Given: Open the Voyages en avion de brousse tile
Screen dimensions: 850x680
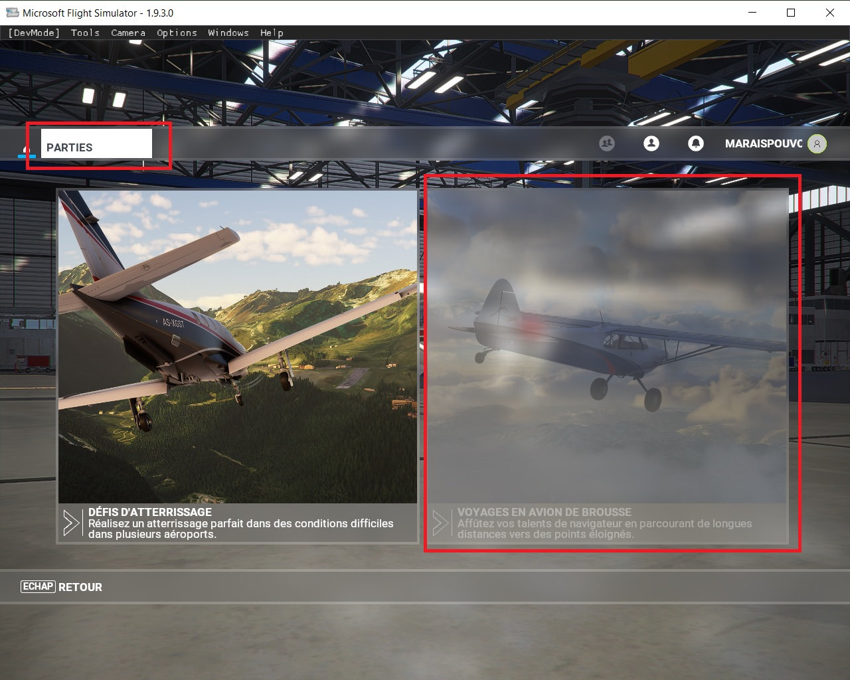Looking at the screenshot, I should pyautogui.click(x=608, y=367).
